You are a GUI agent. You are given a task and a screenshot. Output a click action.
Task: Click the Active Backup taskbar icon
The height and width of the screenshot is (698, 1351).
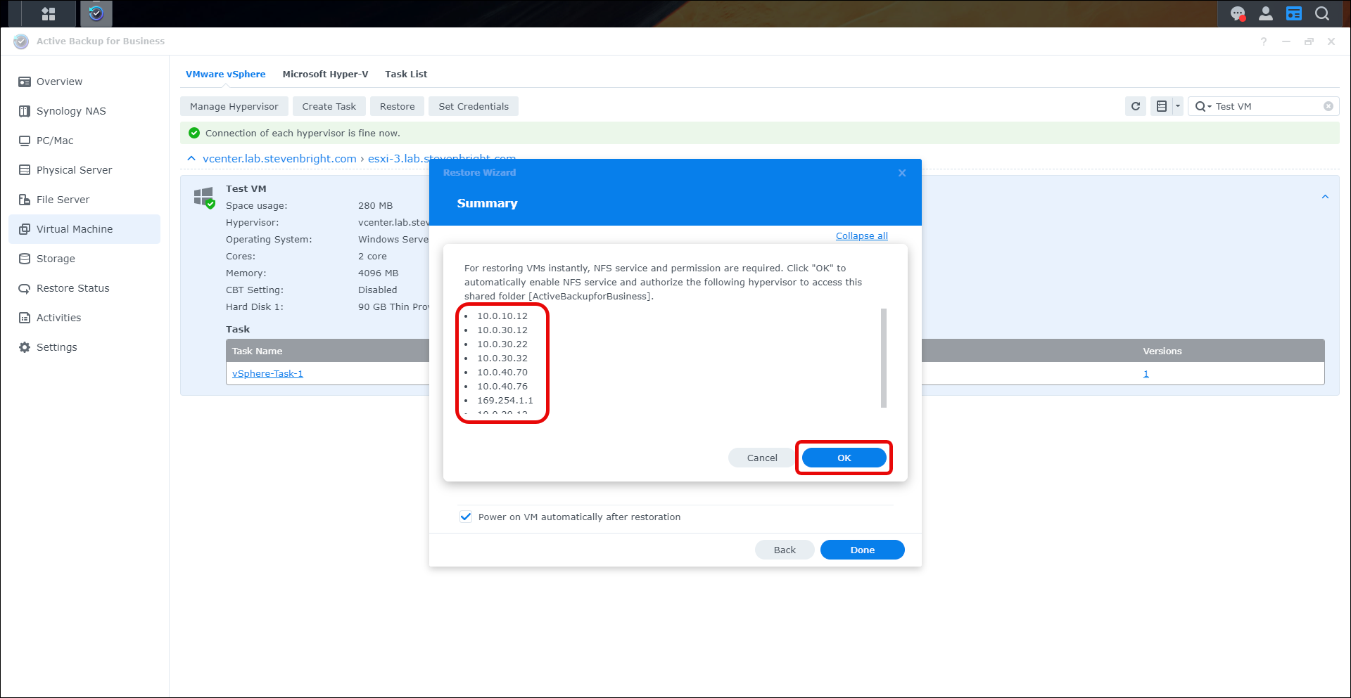pos(96,13)
